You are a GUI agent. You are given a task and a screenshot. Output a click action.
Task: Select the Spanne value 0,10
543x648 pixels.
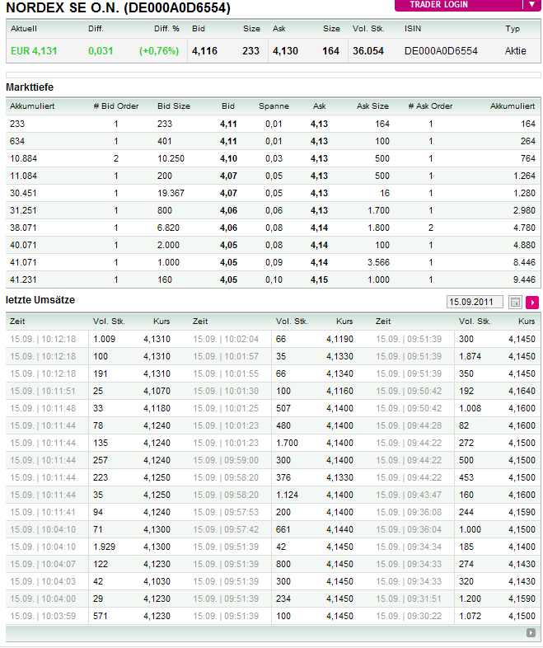click(x=274, y=279)
